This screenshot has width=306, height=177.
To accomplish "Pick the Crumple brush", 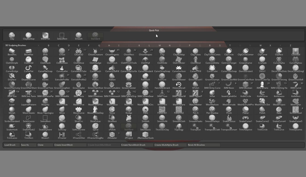I will (x=262, y=61).
